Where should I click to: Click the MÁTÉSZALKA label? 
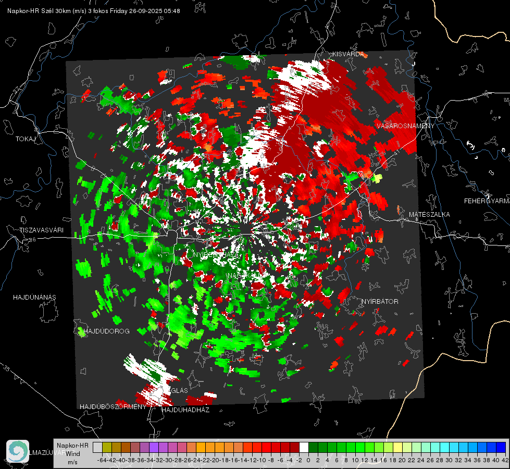pyautogui.click(x=429, y=215)
